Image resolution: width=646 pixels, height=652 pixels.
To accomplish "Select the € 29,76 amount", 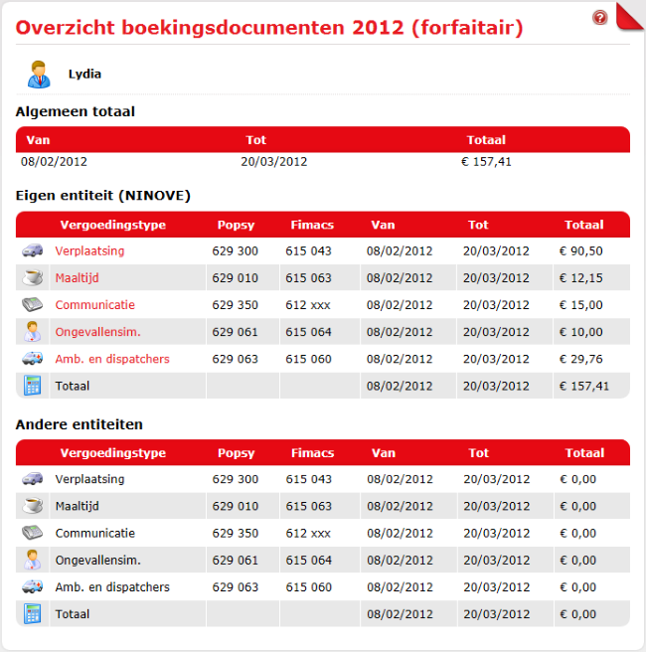I will [x=581, y=359].
